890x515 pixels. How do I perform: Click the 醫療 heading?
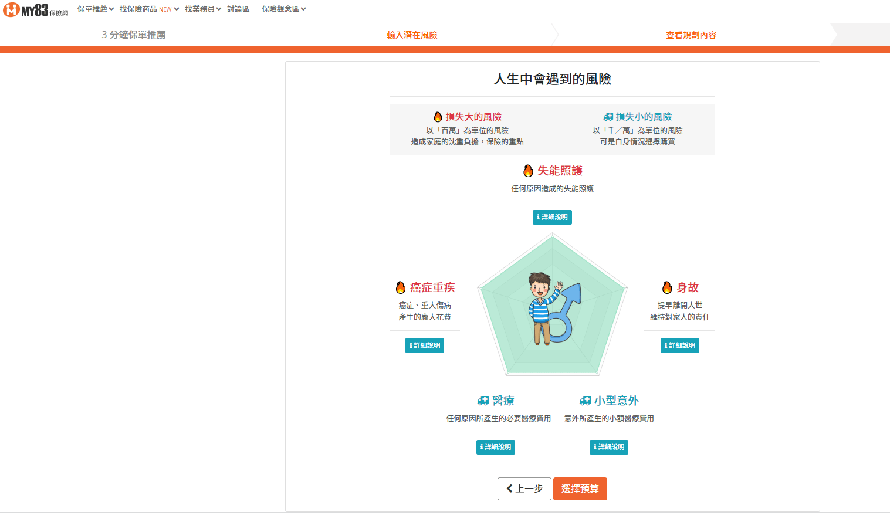tap(503, 401)
